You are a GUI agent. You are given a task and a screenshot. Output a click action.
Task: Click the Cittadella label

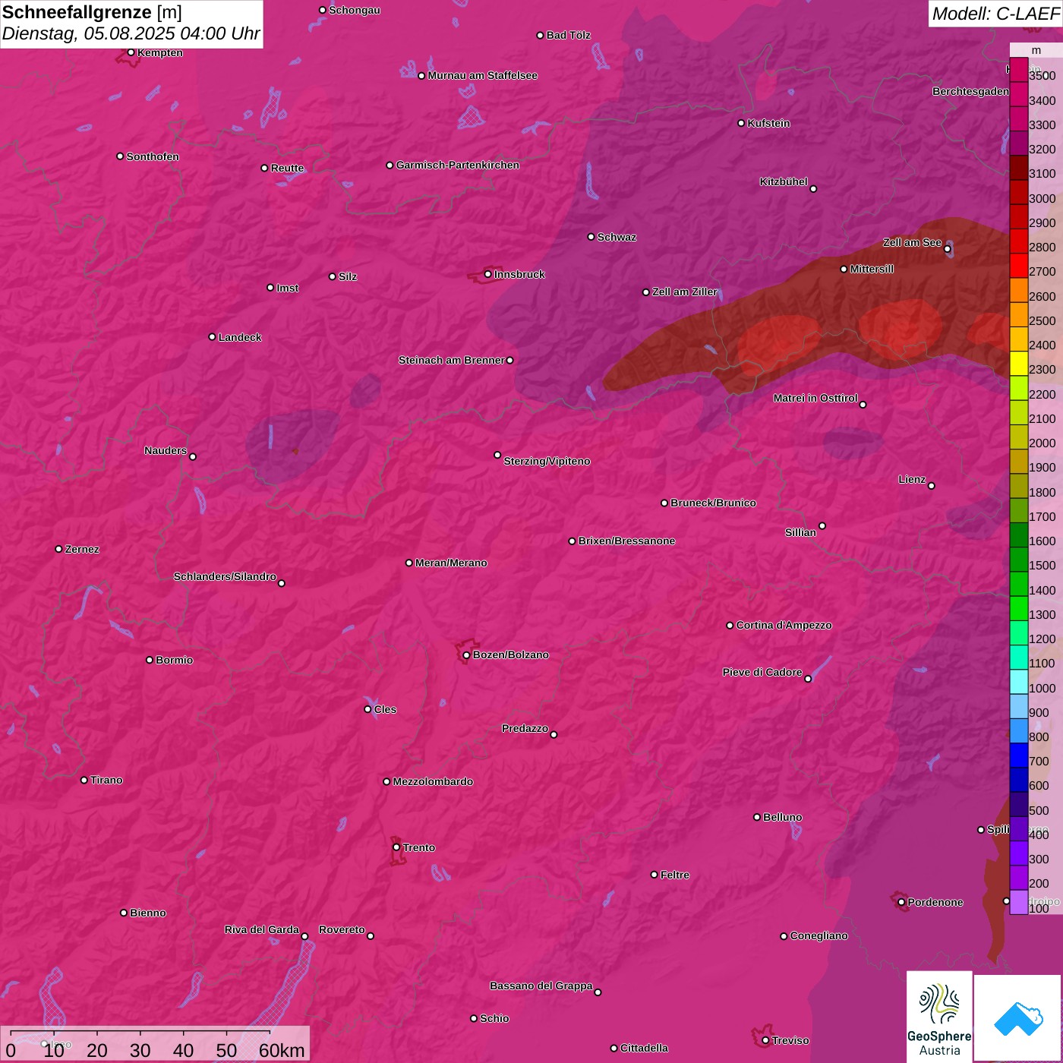644,1048
